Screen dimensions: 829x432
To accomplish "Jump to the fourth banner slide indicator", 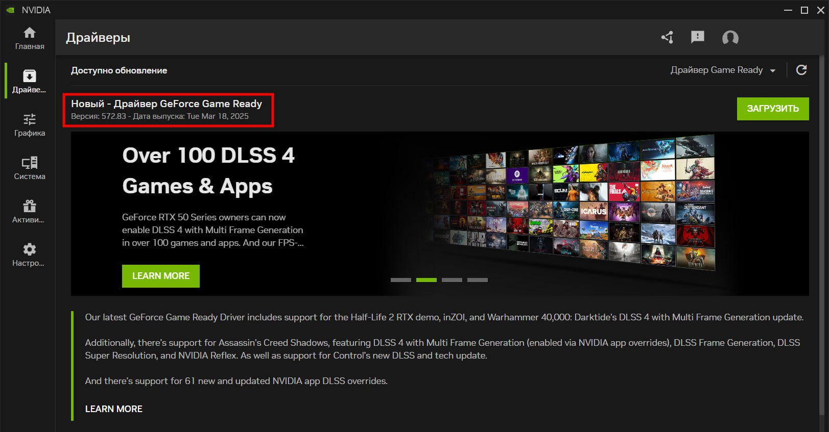I will tap(478, 280).
